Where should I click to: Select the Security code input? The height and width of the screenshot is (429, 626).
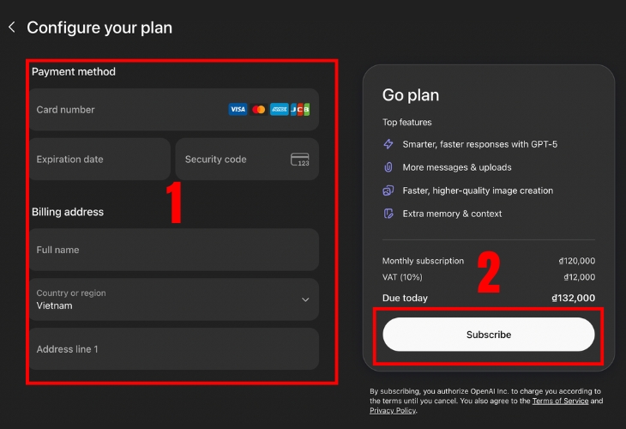coord(232,160)
